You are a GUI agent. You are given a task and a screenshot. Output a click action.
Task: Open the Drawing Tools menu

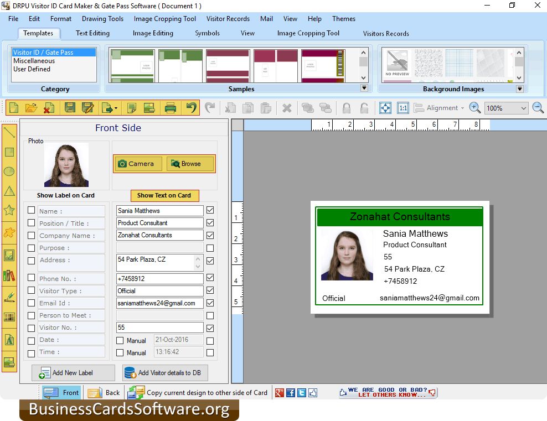point(102,19)
